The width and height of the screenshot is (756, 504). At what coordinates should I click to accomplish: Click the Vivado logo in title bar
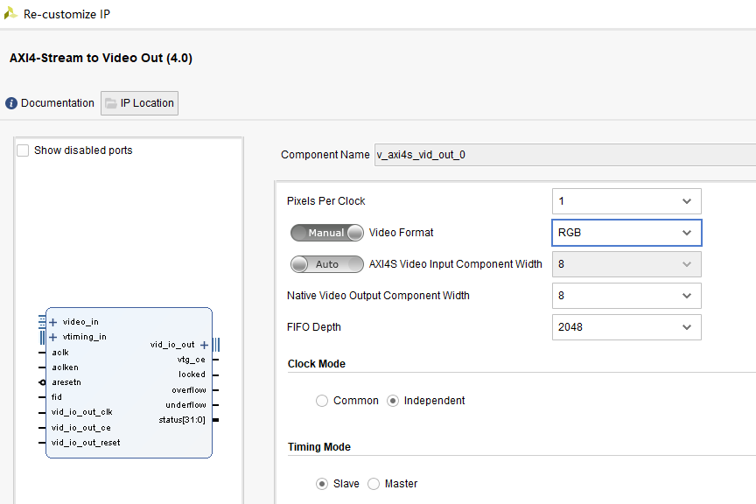pos(10,14)
